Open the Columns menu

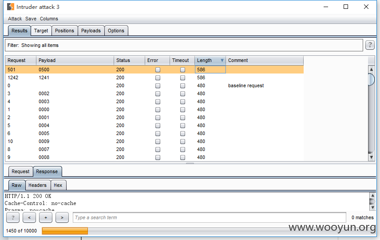point(49,19)
